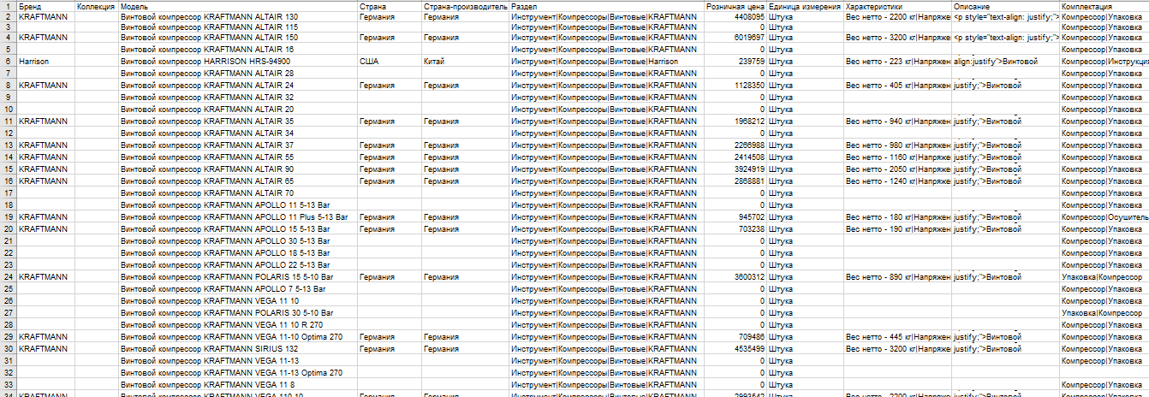Select the 'KRAFTMANN SIRIUS 132' model cell
This screenshot has width=1149, height=397.
click(x=238, y=349)
